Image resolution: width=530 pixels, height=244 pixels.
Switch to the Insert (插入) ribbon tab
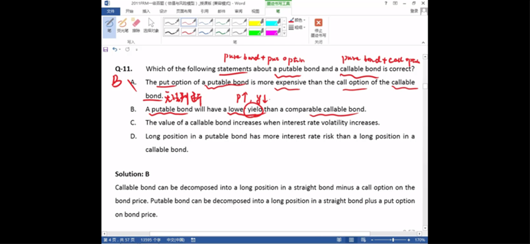[x=146, y=11]
